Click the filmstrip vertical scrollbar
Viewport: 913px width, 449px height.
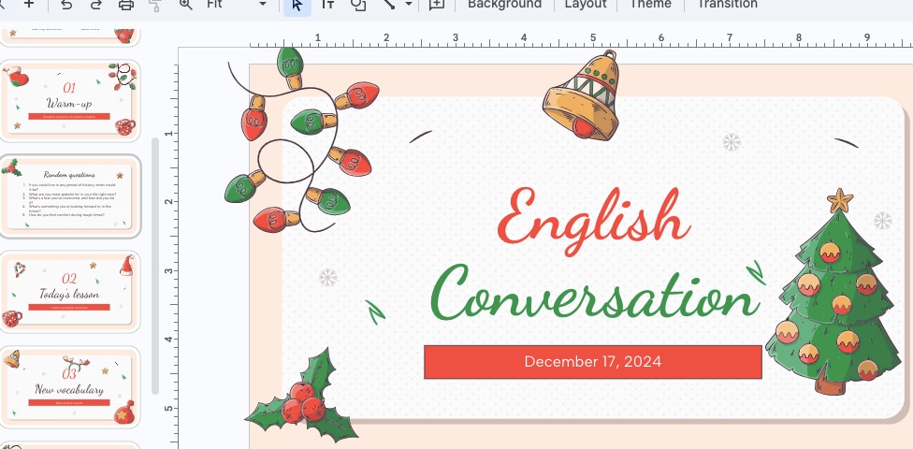155,267
